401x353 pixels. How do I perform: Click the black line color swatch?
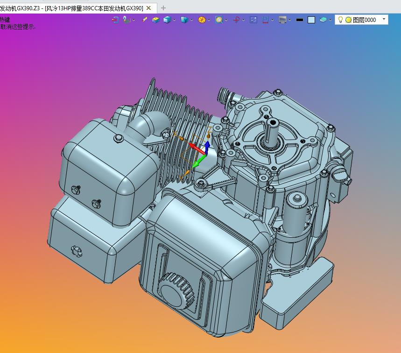pos(300,20)
